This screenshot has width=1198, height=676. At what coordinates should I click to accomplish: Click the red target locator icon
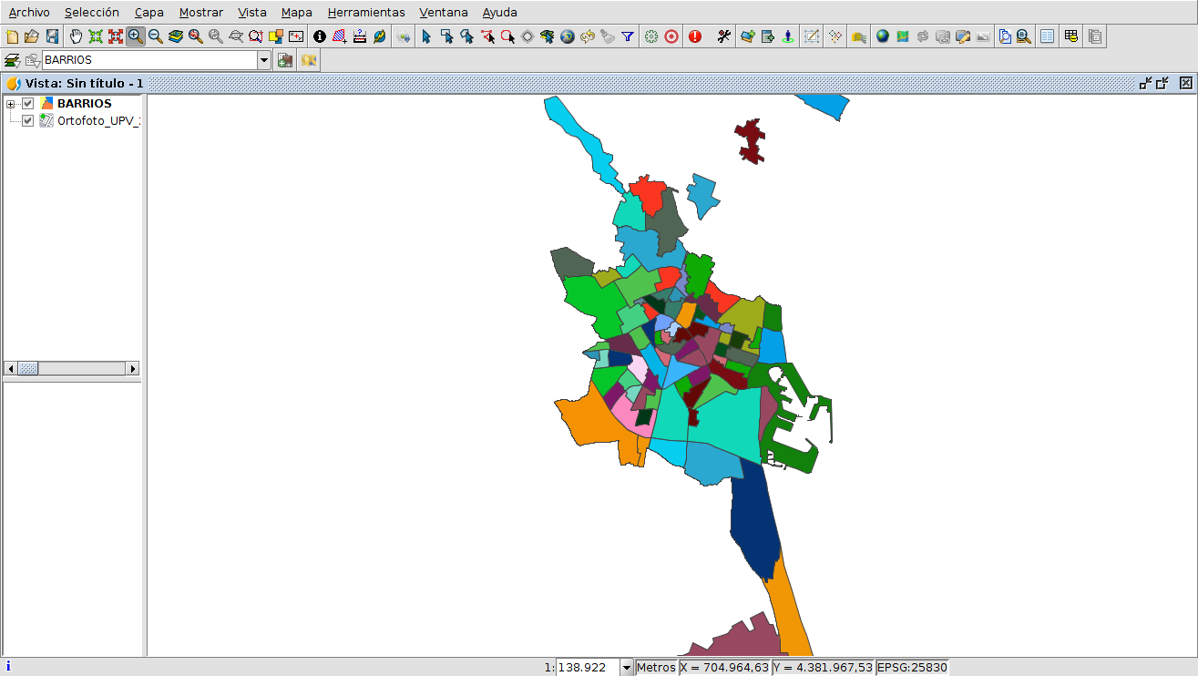(671, 36)
